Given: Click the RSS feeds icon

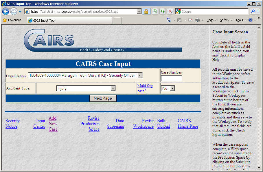Looking at the screenshot, I should (x=179, y=20).
